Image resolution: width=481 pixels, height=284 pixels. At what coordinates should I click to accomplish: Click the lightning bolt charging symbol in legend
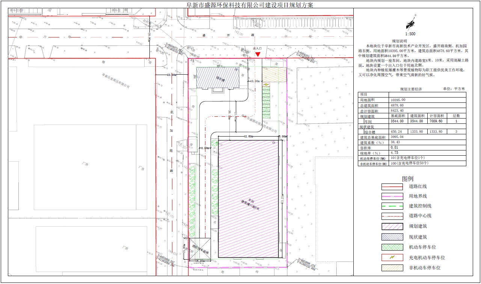pos(392,258)
